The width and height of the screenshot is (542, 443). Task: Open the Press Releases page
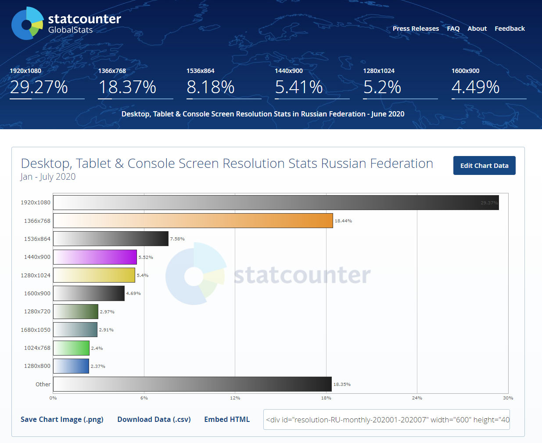click(416, 29)
